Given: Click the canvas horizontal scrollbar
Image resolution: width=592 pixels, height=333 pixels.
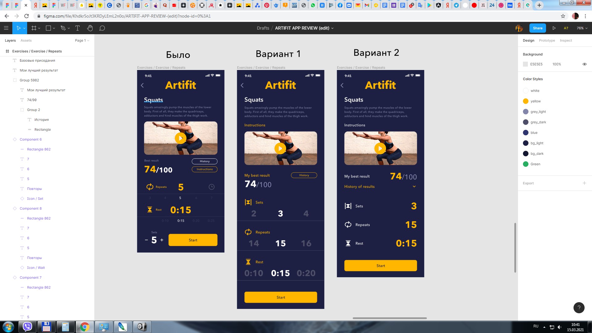Looking at the screenshot, I should [389, 318].
